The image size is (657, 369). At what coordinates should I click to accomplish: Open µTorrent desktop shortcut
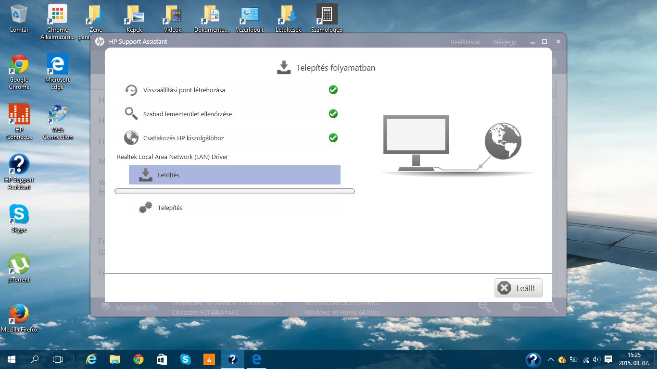pyautogui.click(x=19, y=268)
